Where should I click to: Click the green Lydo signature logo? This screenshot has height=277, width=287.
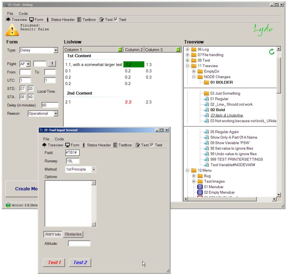(263, 30)
